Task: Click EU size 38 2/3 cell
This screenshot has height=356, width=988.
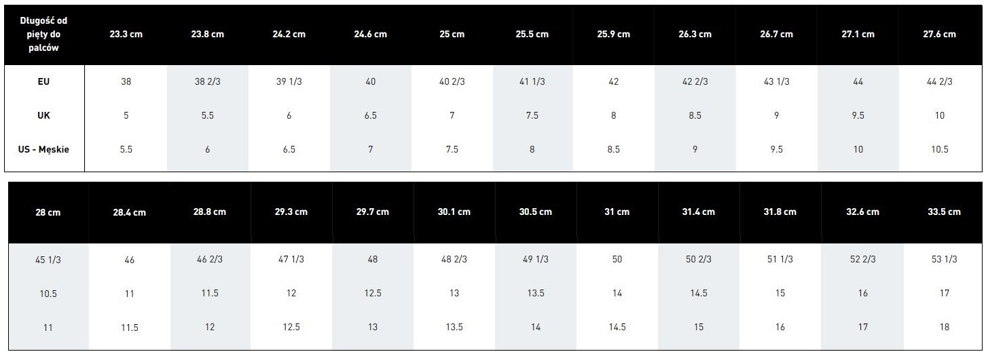Action: pos(207,81)
